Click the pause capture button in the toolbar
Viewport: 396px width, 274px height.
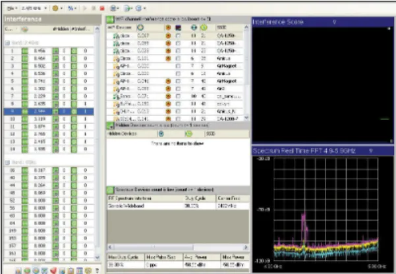94,9
